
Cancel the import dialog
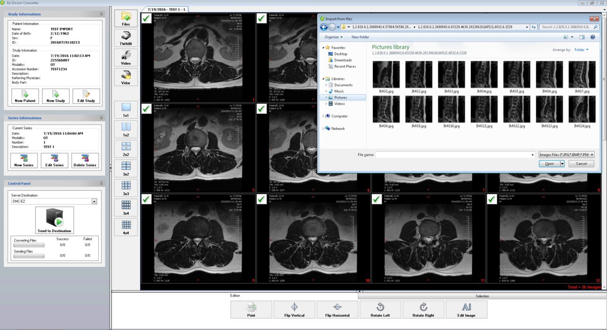pos(581,163)
